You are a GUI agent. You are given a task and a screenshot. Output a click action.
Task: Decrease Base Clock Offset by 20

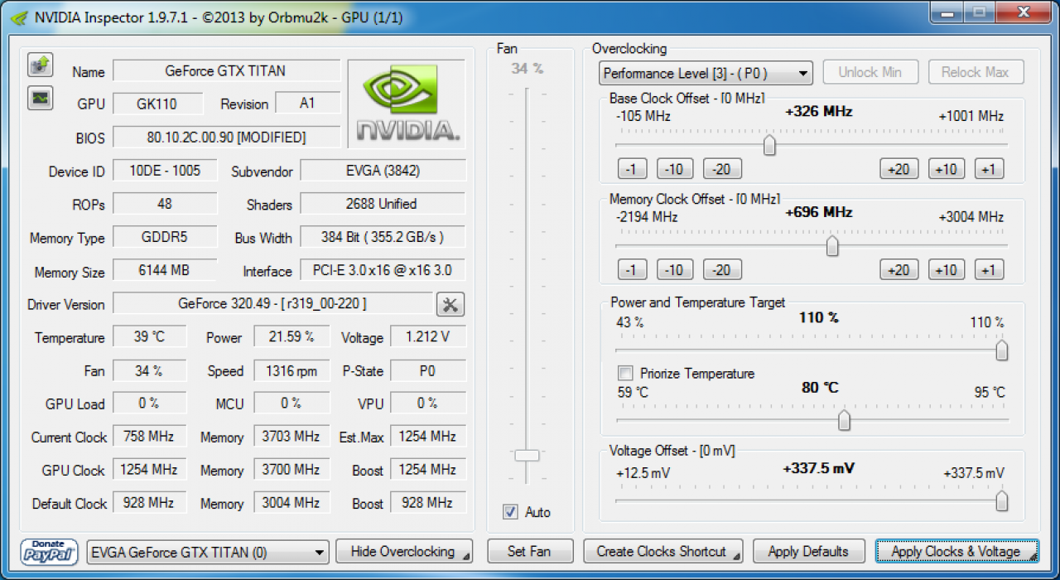(x=722, y=169)
